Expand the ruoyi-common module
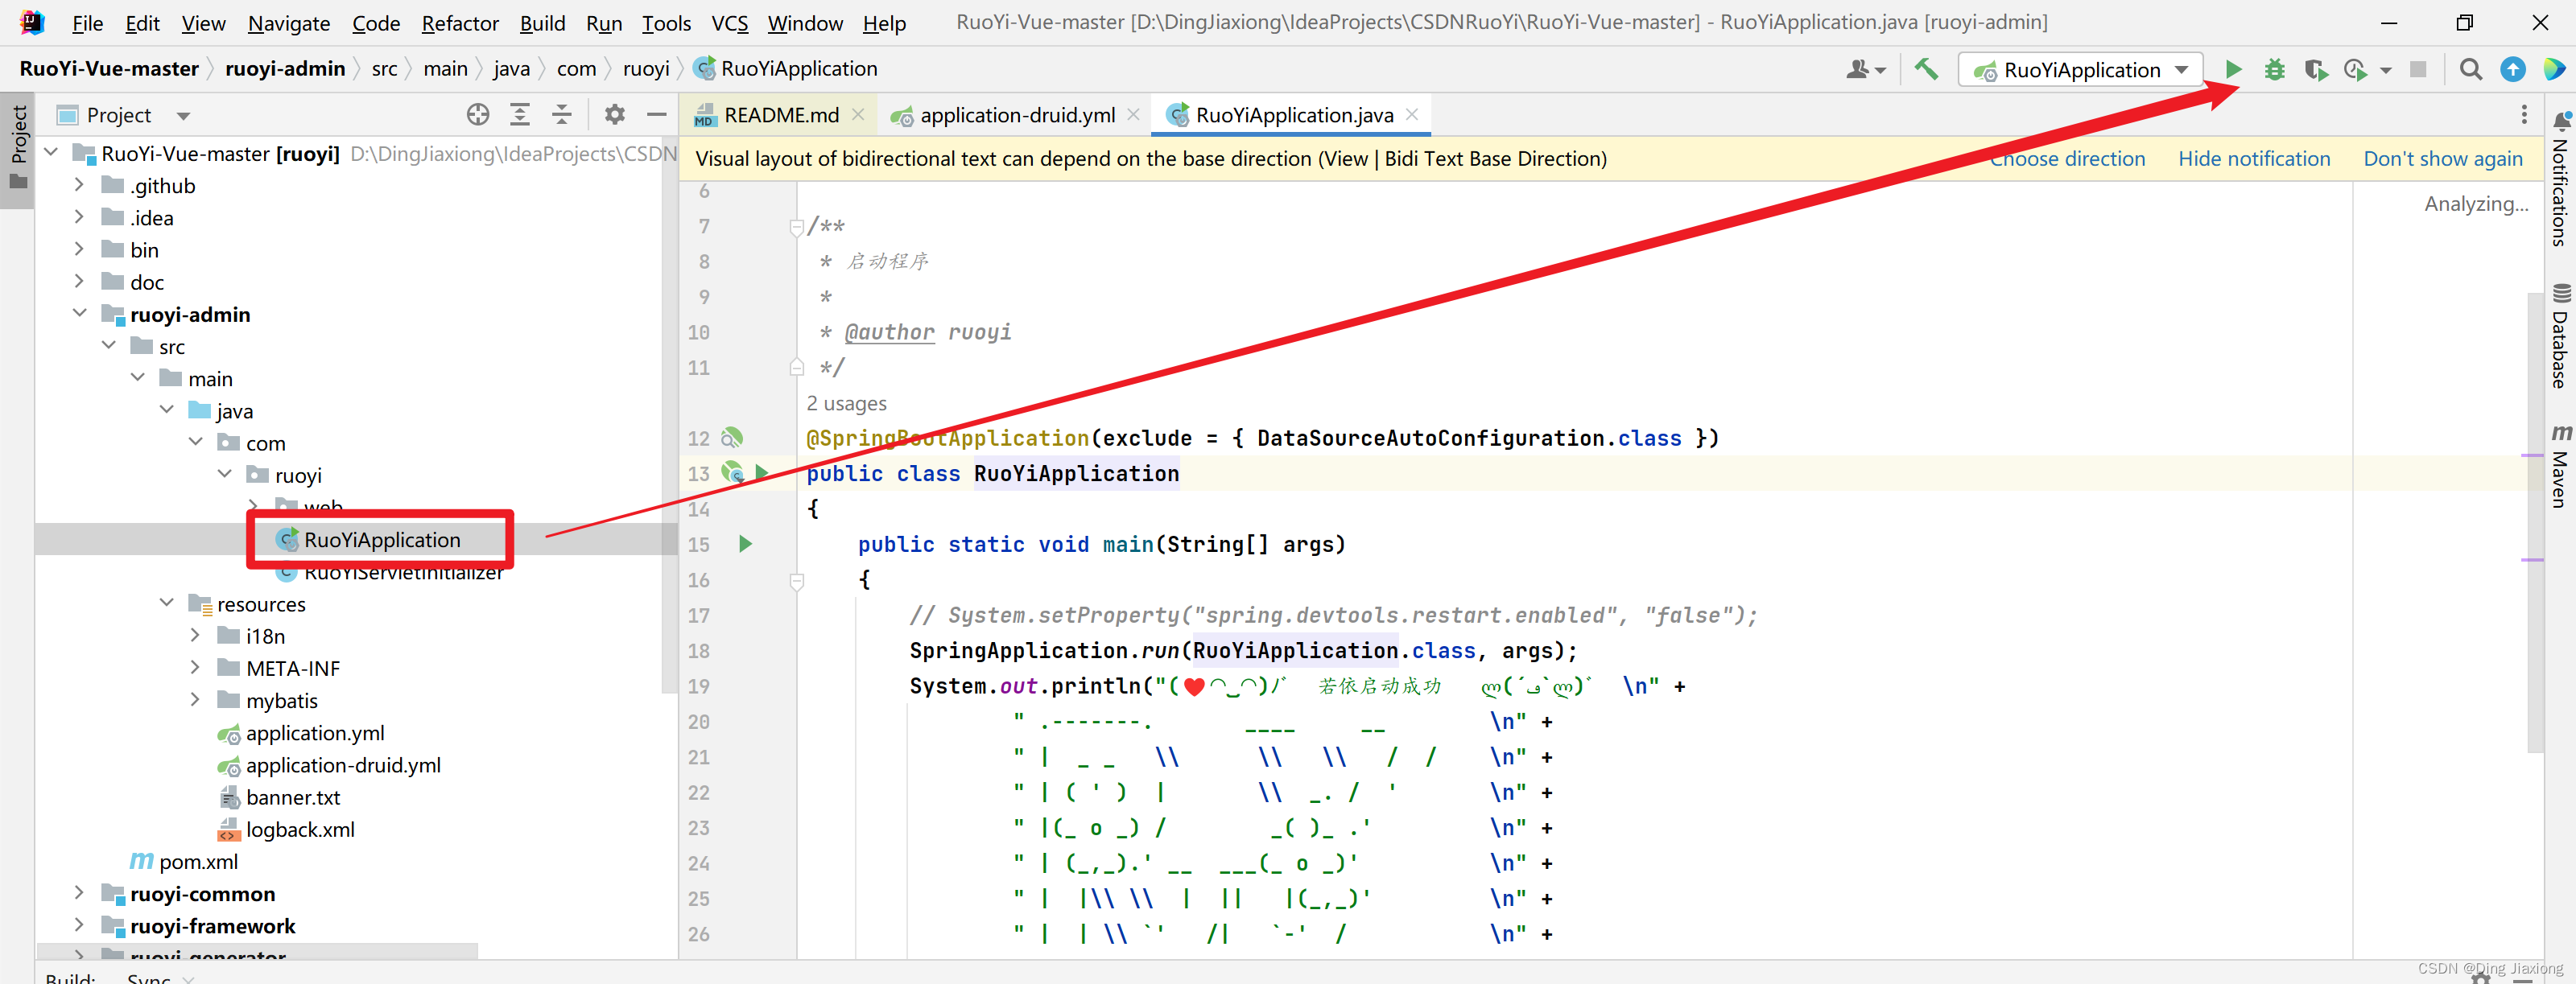Screen dimensions: 2576x984 coord(79,893)
